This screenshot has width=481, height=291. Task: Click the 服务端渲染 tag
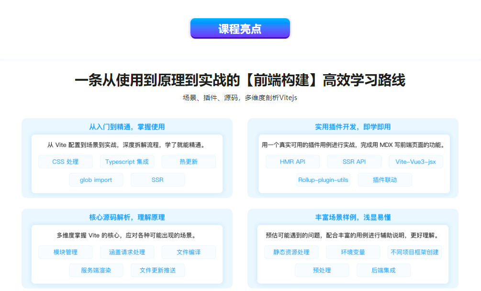point(96,270)
